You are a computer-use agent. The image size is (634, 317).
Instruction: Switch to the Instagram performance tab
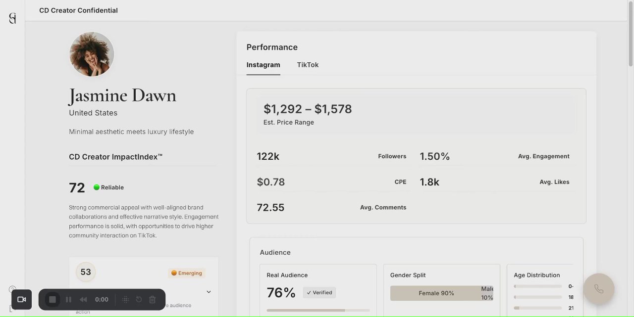(263, 65)
